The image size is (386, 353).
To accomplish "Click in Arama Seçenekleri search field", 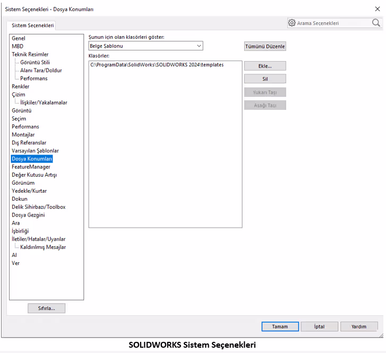I will (x=333, y=23).
